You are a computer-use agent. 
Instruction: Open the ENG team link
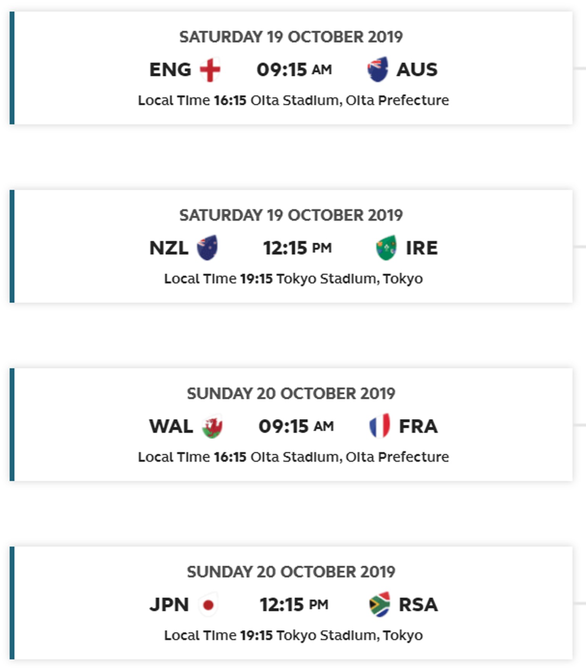pos(170,69)
